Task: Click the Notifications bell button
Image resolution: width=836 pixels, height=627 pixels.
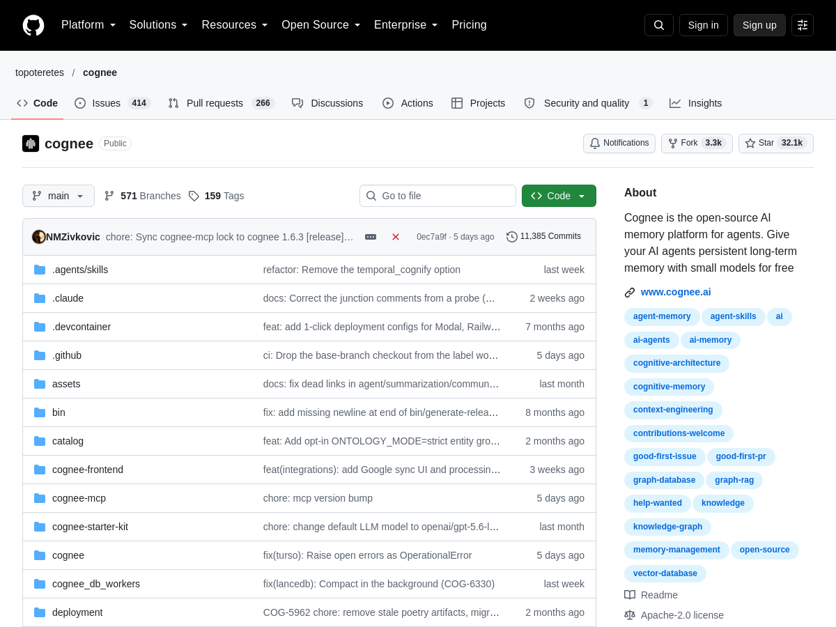Action: pos(619,144)
